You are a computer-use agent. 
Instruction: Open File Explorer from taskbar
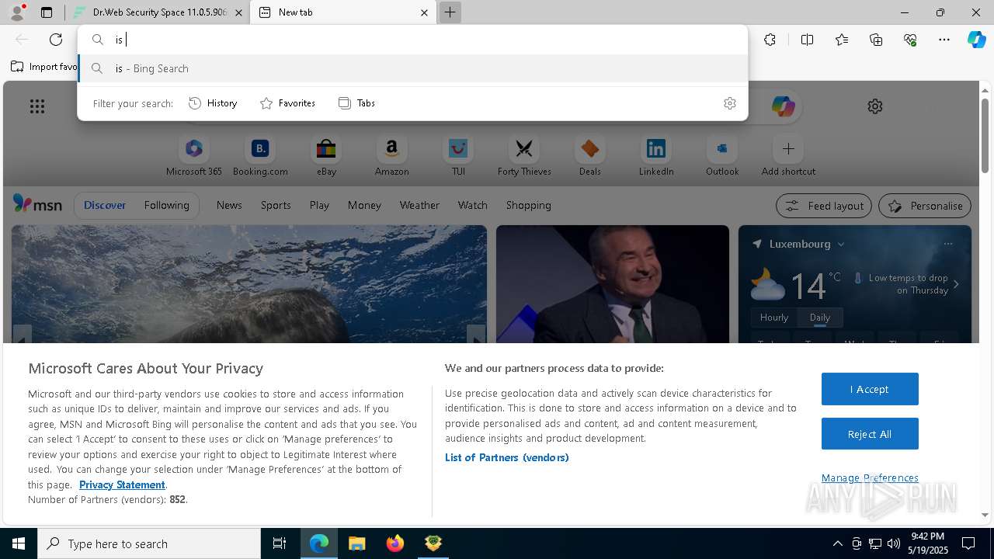(x=357, y=543)
